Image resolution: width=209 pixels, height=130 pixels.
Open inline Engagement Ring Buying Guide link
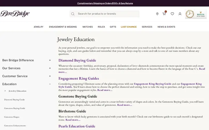[153, 84]
